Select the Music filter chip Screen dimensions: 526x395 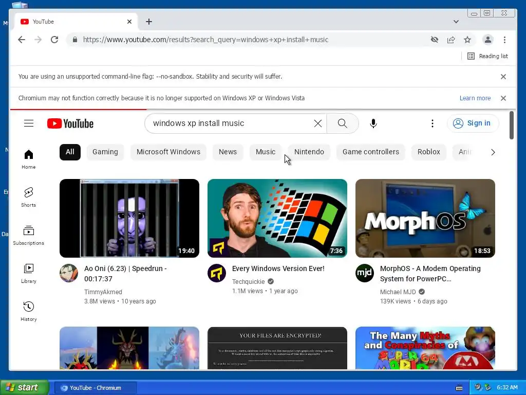coord(266,152)
